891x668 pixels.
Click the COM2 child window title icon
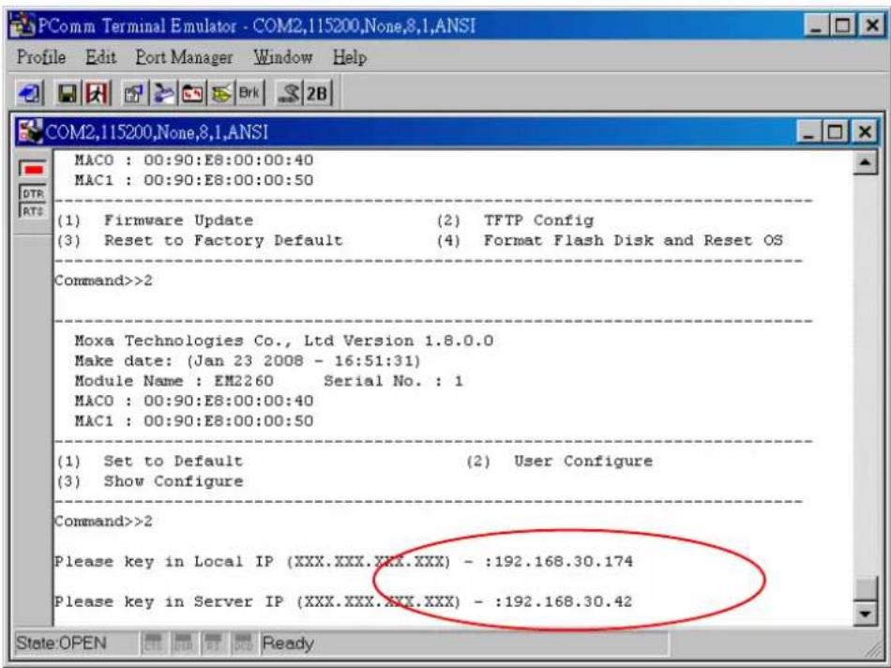point(30,131)
